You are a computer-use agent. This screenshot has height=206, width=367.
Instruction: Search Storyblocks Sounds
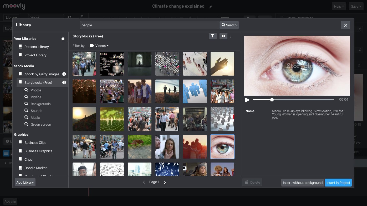[x=36, y=111]
